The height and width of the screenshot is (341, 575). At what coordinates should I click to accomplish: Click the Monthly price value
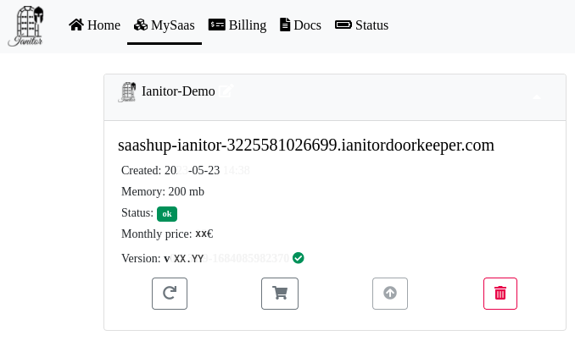(x=204, y=234)
